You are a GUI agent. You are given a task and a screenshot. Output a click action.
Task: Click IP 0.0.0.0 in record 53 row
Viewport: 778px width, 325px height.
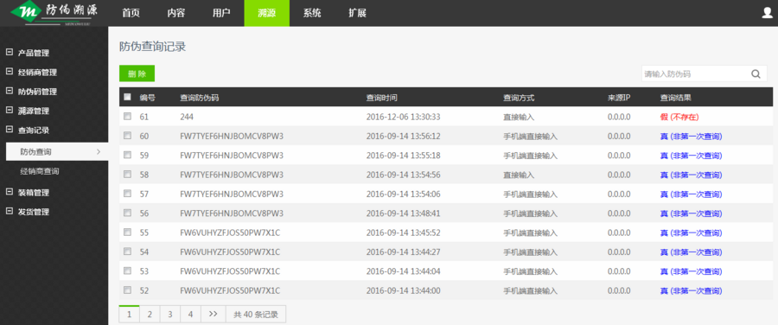tap(619, 271)
